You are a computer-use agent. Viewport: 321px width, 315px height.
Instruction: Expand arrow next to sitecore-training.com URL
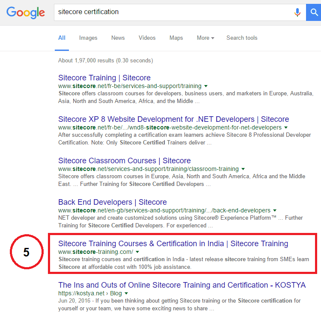137,252
